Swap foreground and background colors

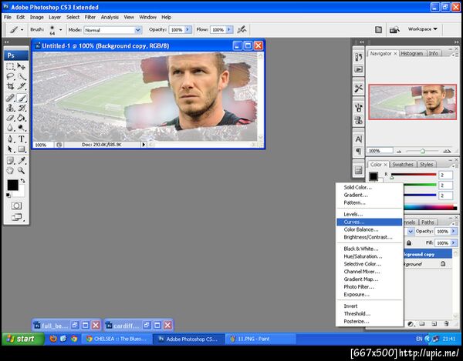tap(22, 180)
